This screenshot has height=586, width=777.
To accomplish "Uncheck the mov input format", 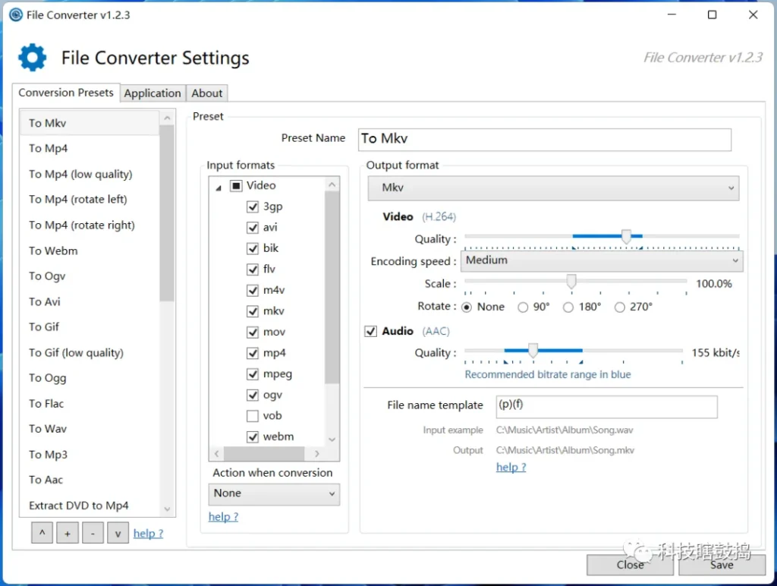I will pyautogui.click(x=253, y=332).
